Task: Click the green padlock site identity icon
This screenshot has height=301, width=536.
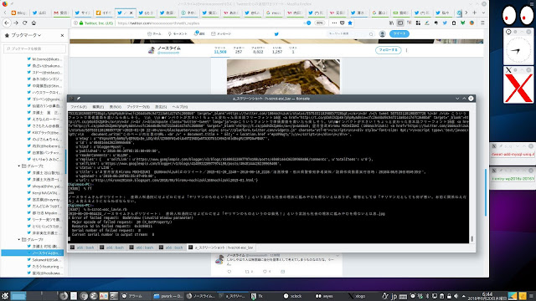Action: (81, 23)
